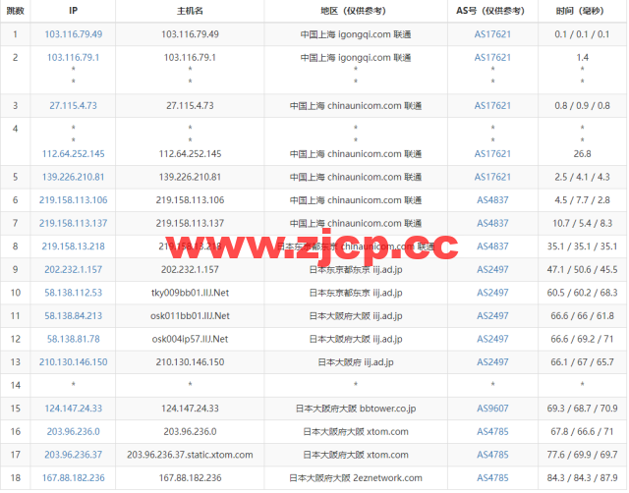Open IP link 58.138.112.53
The height and width of the screenshot is (493, 629).
click(74, 293)
